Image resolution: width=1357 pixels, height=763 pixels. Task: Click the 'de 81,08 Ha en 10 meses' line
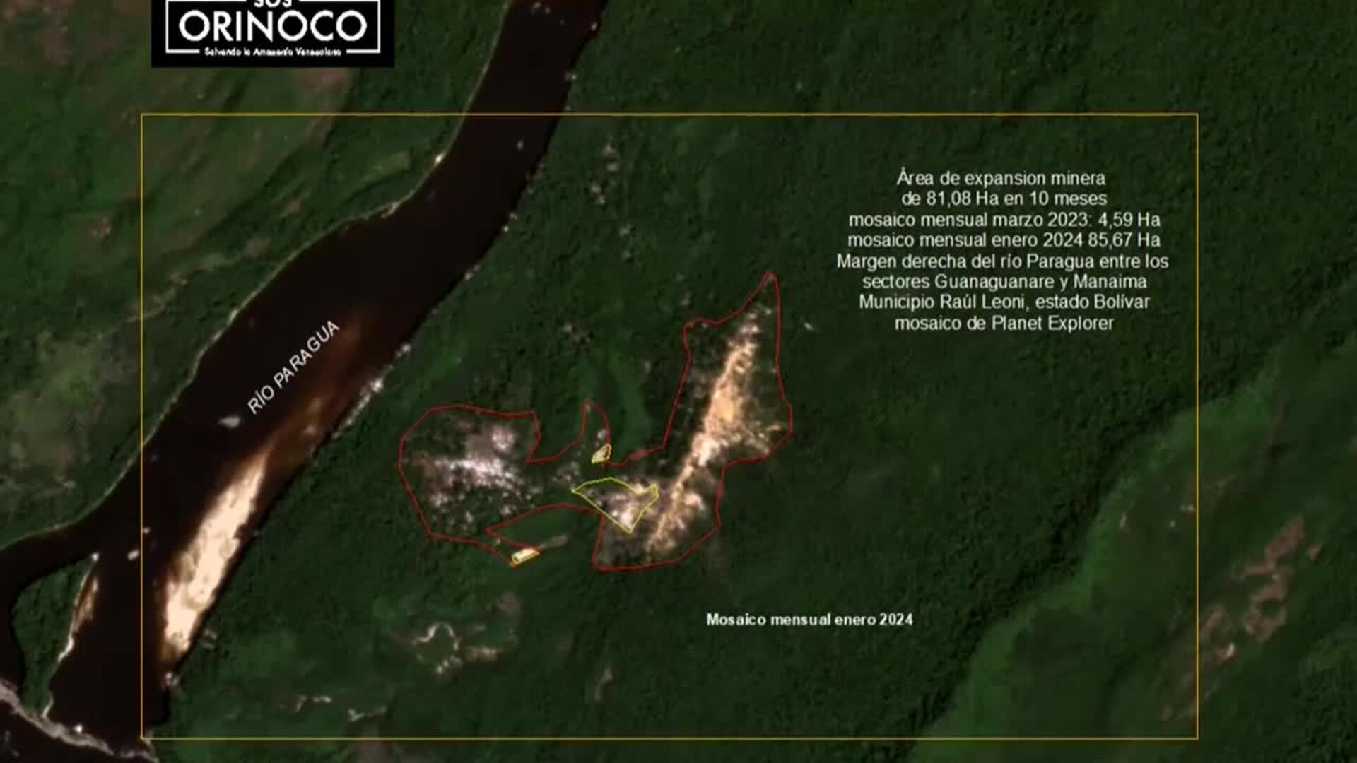pos(1004,199)
